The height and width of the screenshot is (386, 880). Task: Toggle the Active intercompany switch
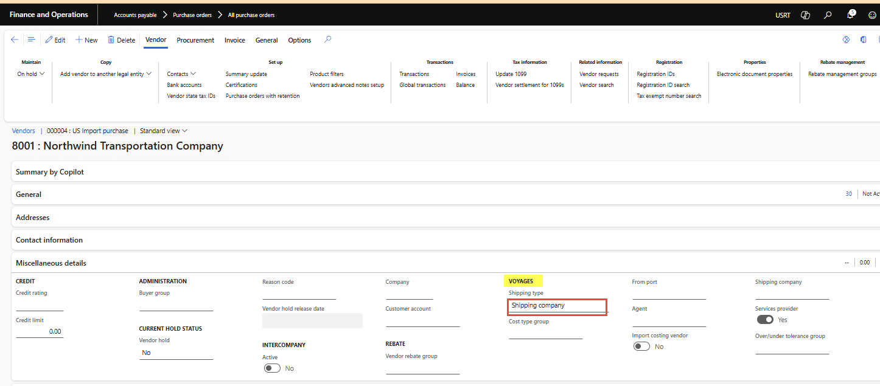click(272, 368)
